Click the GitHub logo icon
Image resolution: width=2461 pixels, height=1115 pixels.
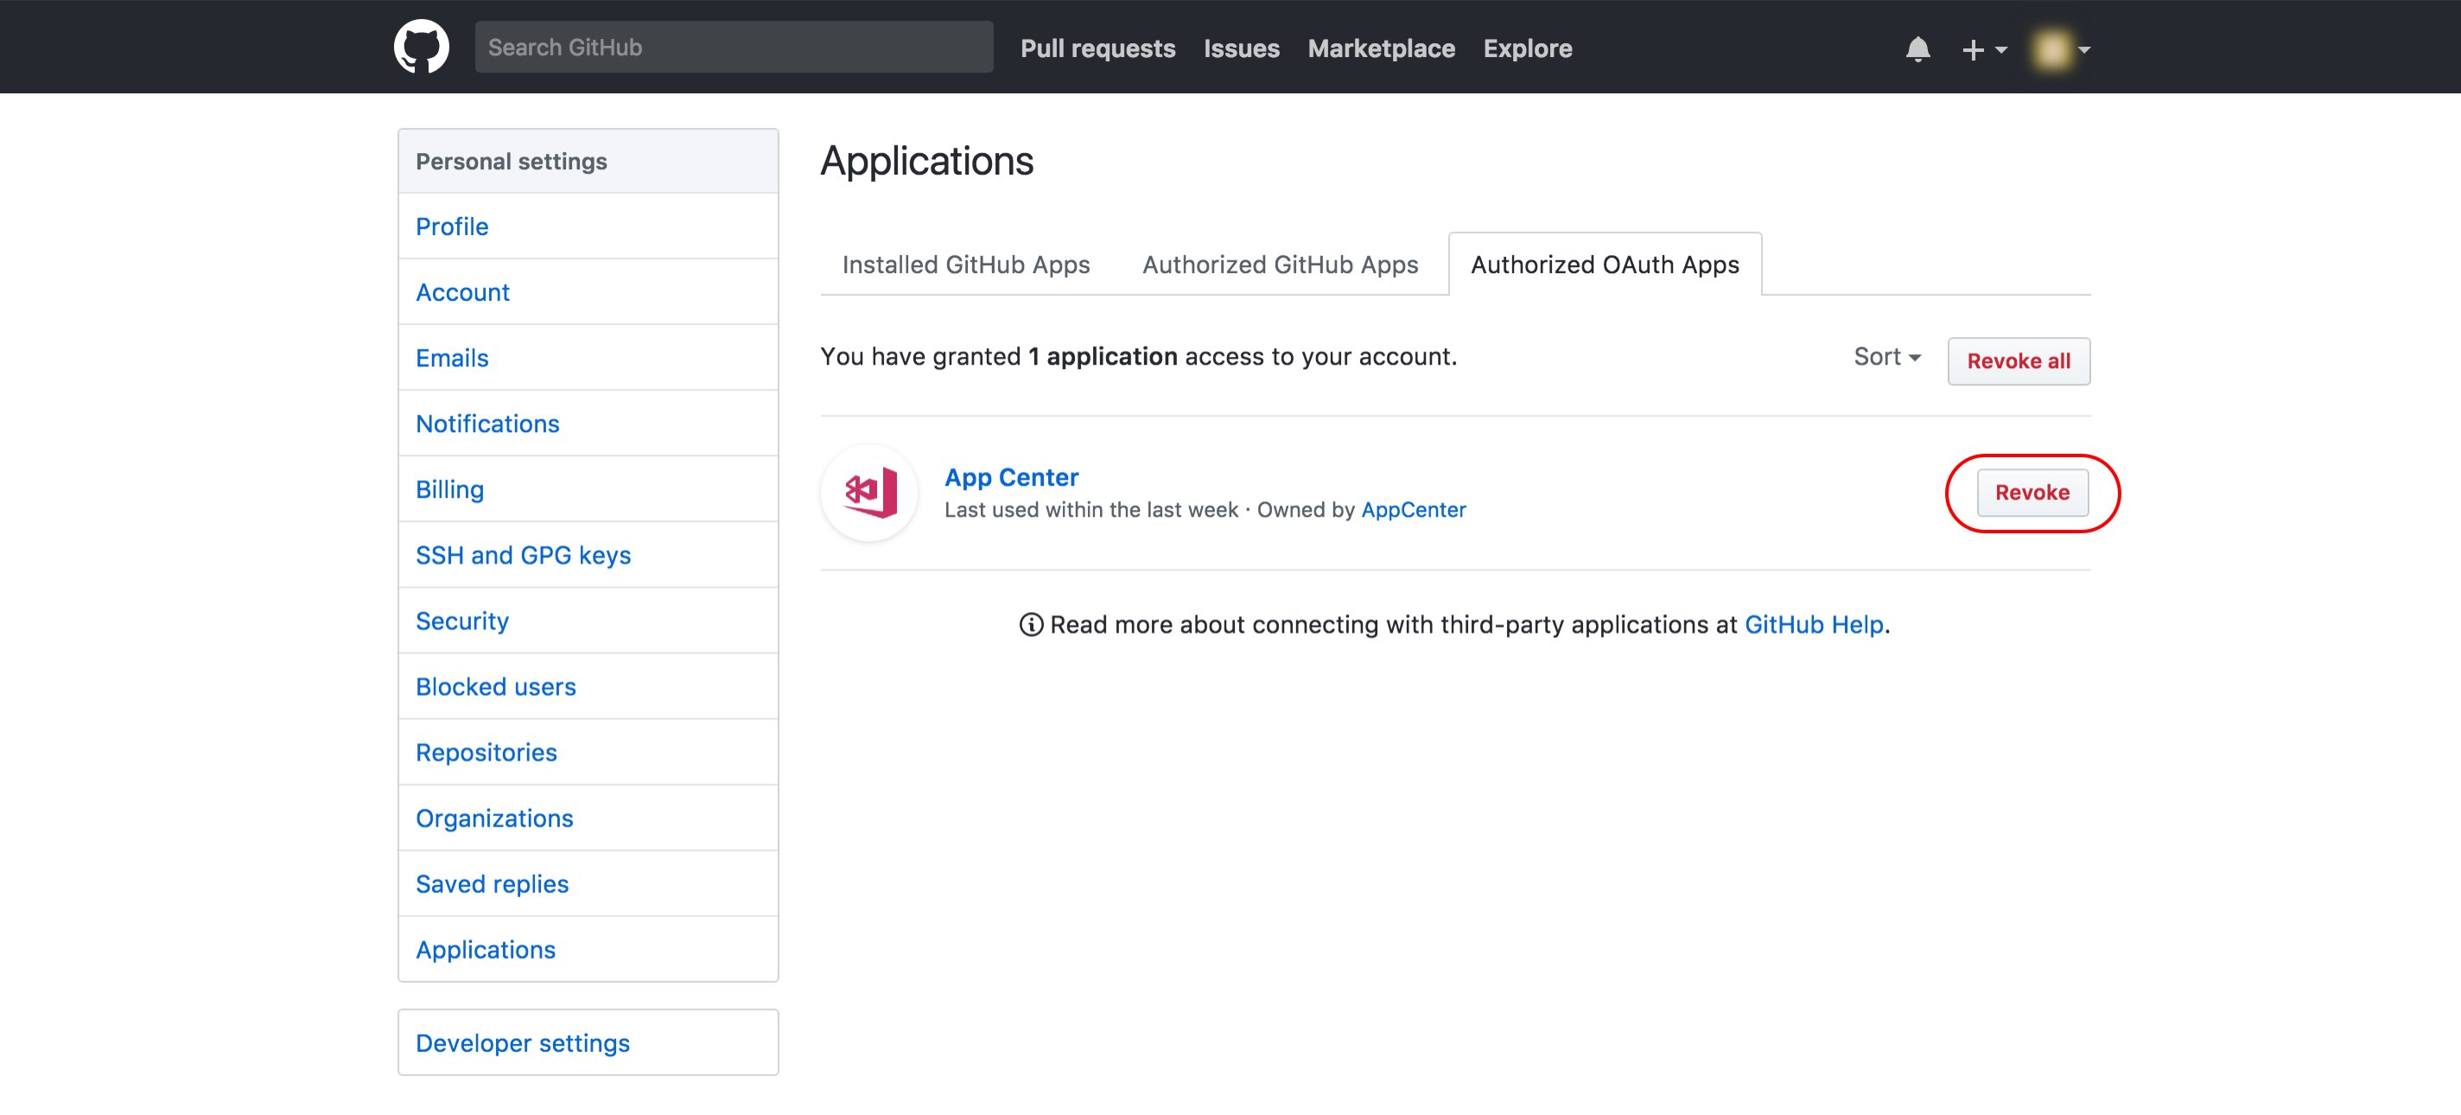[423, 46]
